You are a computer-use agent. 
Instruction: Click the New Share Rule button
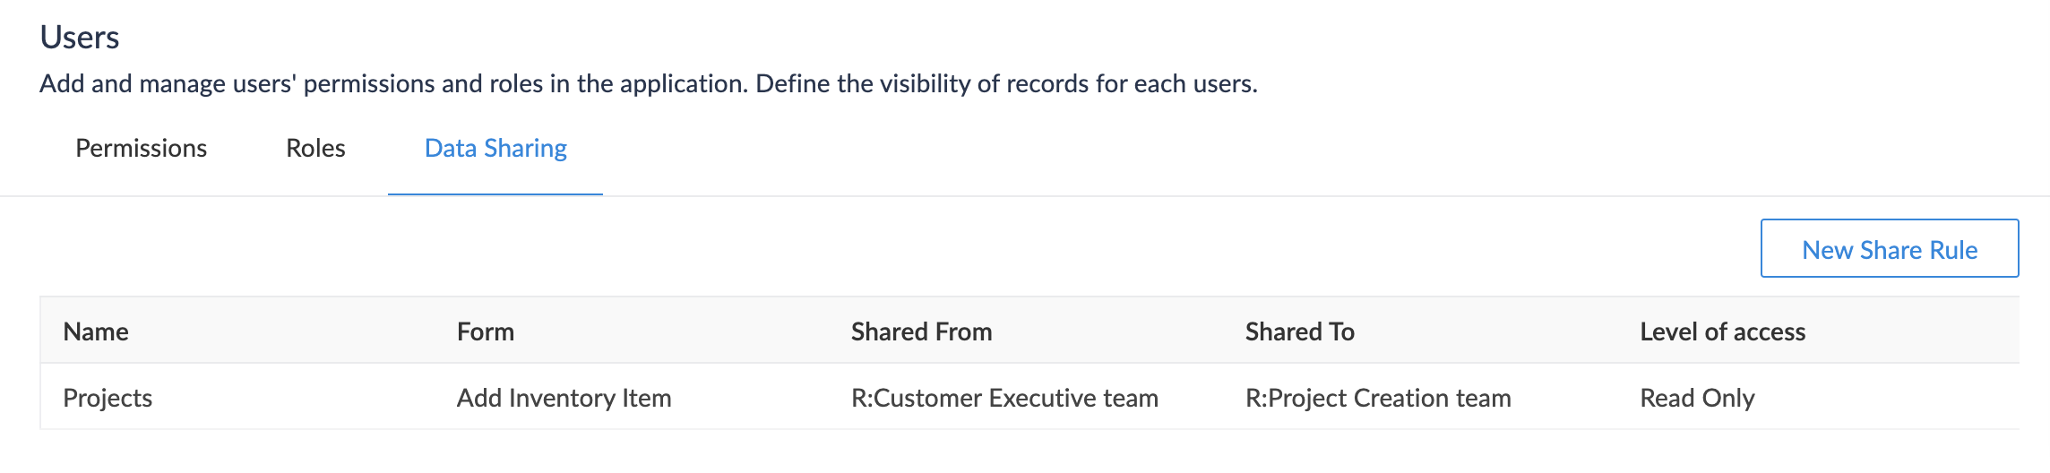1889,249
